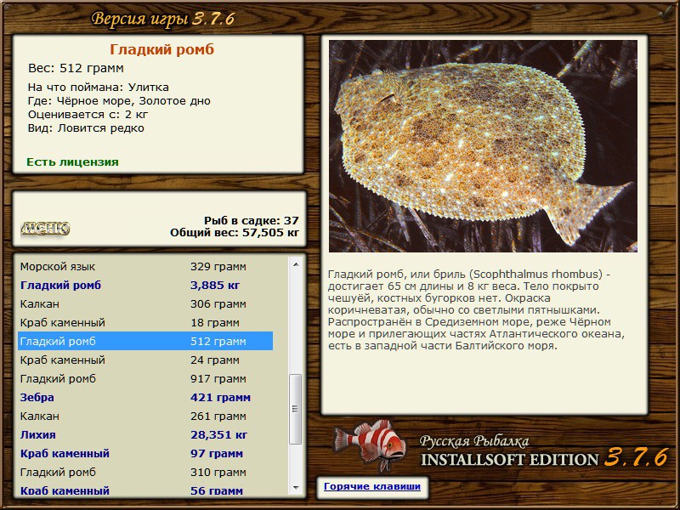Select Краб каменный weighing 56 грамм
Screen dimensions: 680x510
(144, 490)
